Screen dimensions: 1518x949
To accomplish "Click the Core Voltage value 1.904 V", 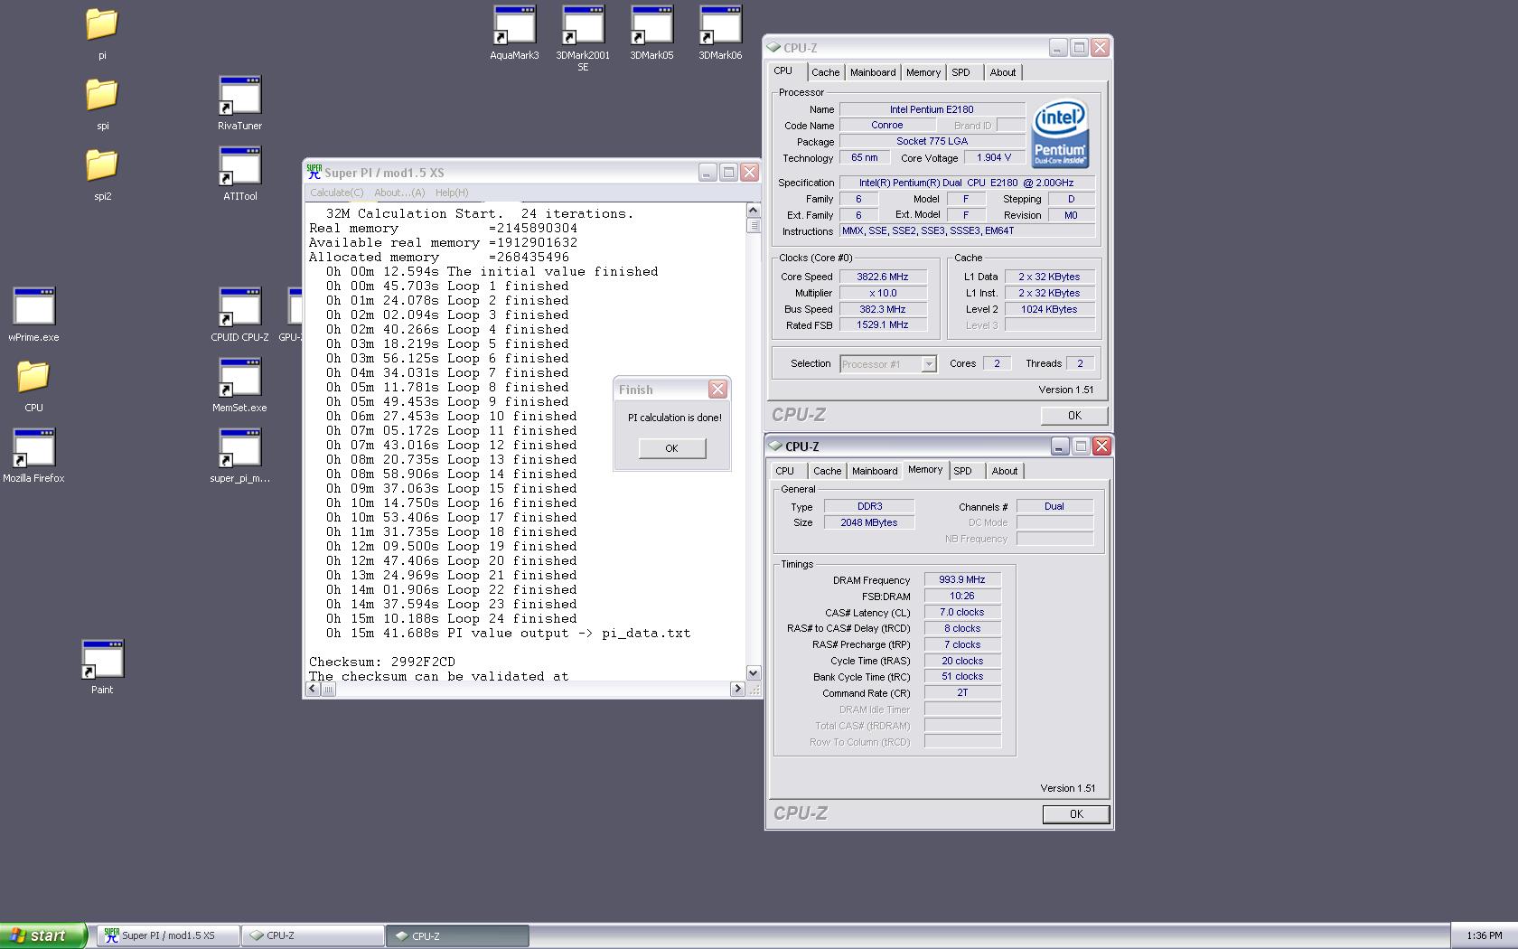I will point(994,157).
